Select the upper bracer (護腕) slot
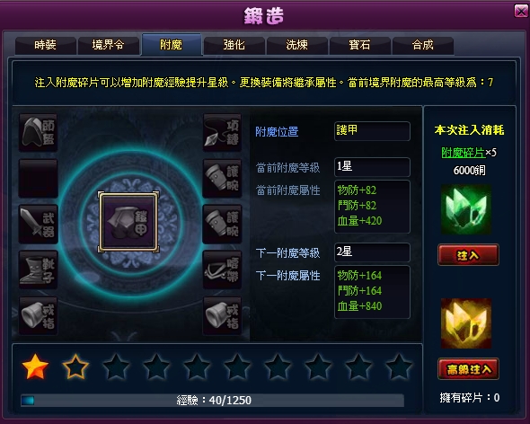 (x=222, y=178)
